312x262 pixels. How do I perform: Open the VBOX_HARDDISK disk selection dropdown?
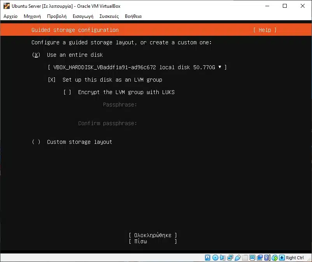click(x=137, y=67)
